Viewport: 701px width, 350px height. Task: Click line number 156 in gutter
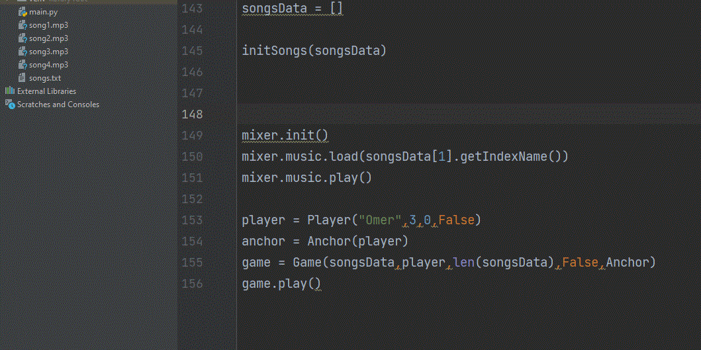click(x=192, y=284)
